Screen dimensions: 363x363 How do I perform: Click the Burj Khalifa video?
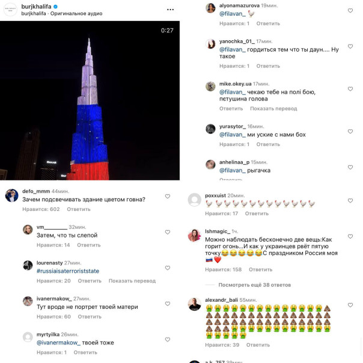tap(90, 100)
